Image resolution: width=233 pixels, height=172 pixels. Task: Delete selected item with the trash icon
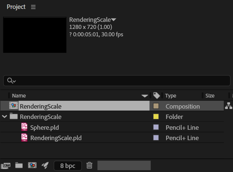pyautogui.click(x=89, y=165)
